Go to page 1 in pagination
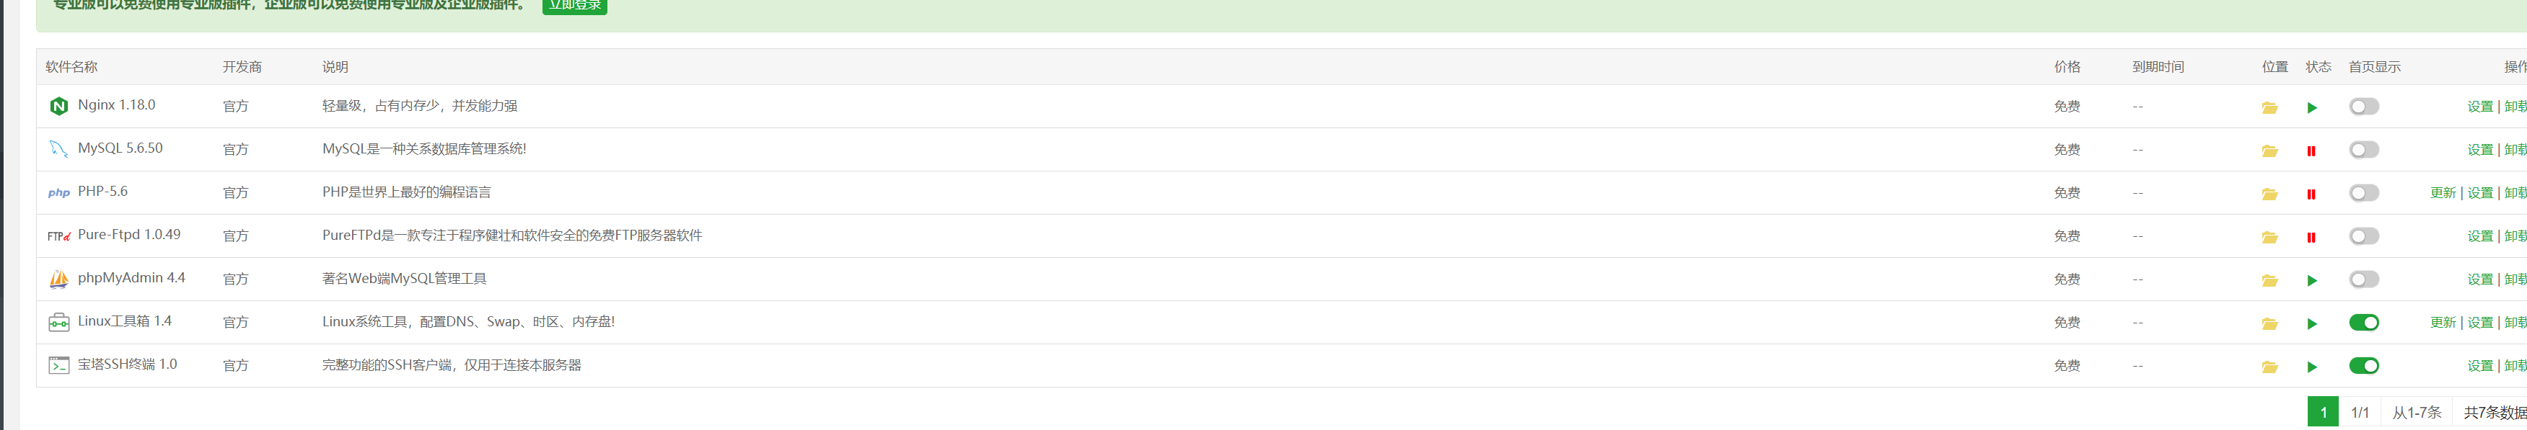2527x430 pixels. 2323,413
